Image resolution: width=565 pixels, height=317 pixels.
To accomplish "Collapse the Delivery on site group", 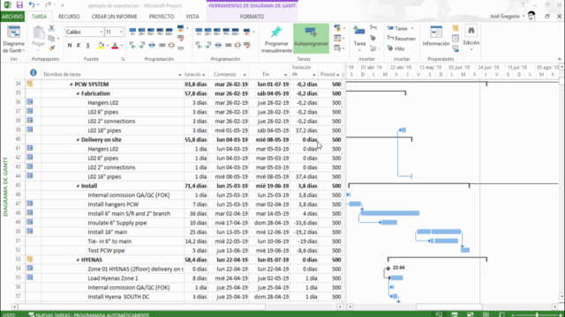I will click(78, 140).
